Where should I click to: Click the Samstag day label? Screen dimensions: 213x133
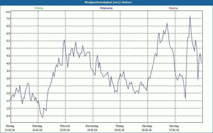(147, 126)
